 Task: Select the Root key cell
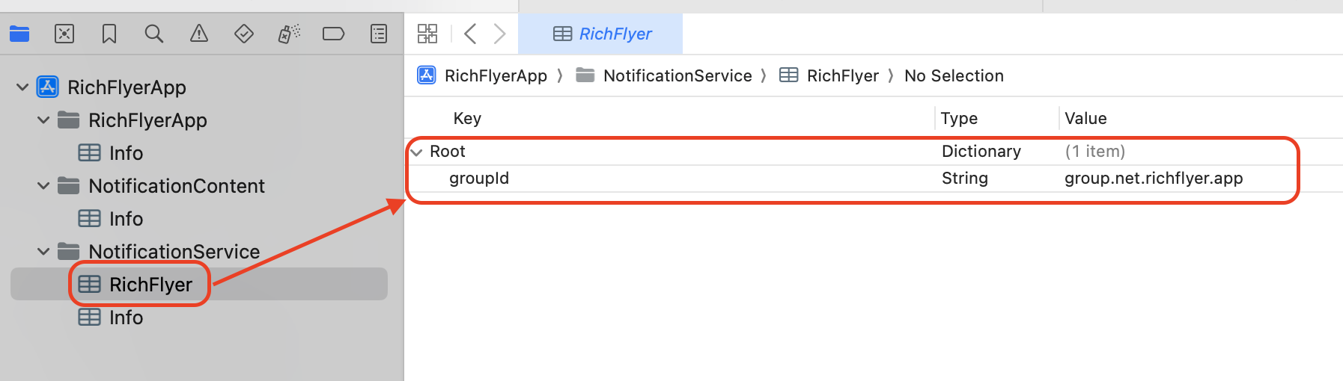pos(448,151)
